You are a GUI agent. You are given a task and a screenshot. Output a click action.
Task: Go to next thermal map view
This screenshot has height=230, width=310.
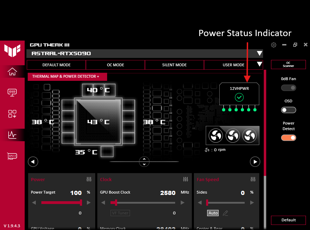pyautogui.click(x=255, y=162)
